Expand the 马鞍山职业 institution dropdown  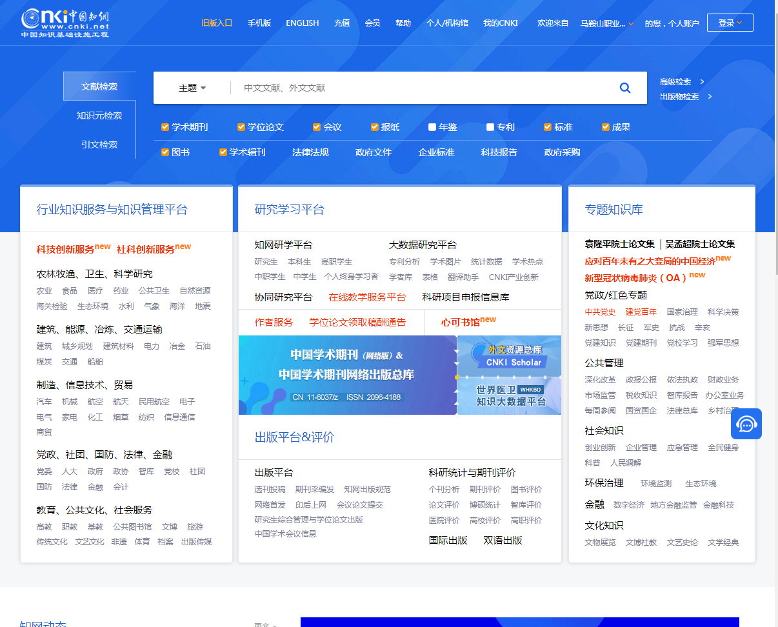pos(607,23)
